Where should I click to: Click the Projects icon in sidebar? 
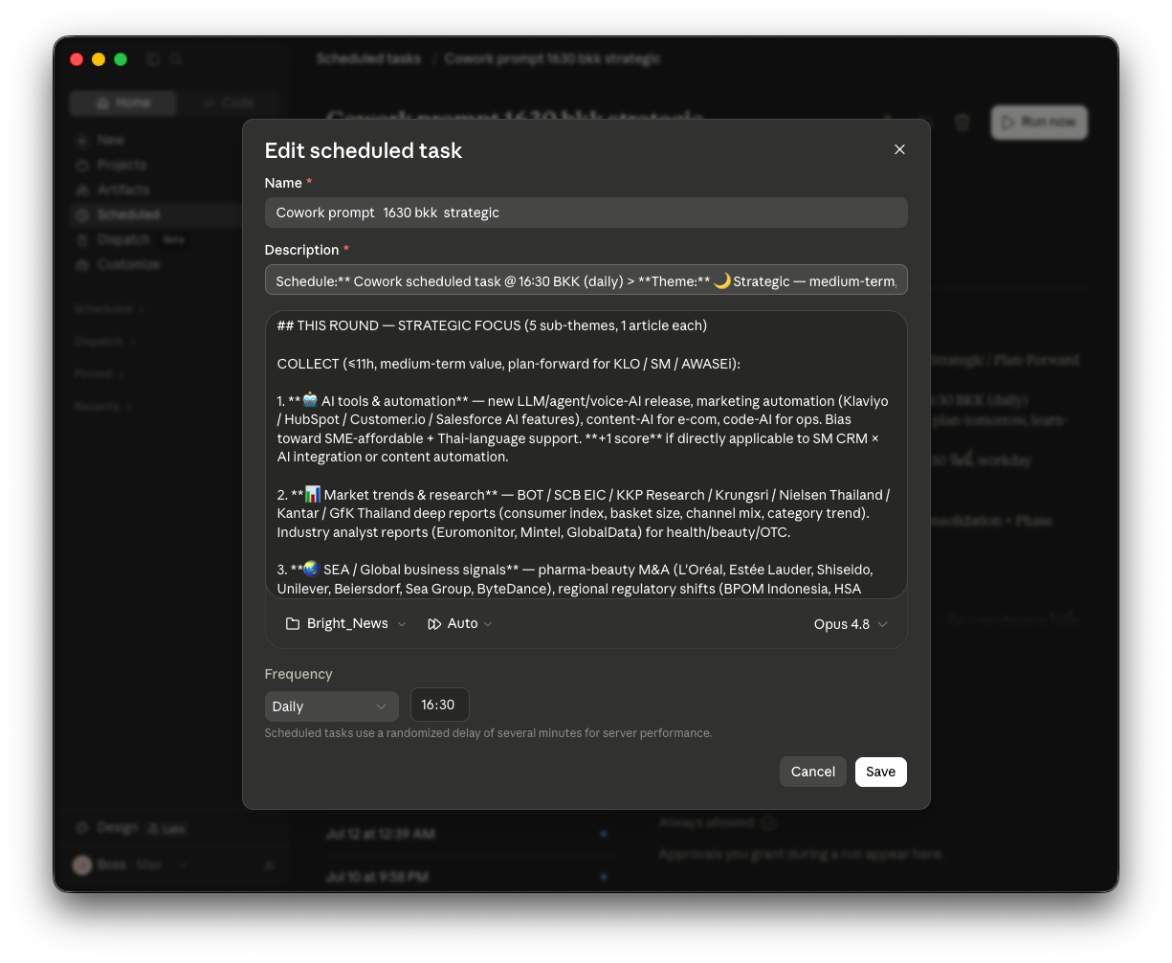[82, 165]
